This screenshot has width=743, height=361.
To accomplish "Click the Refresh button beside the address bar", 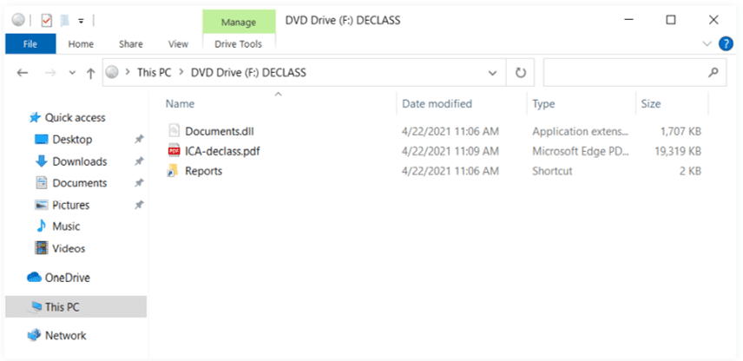I will point(521,73).
